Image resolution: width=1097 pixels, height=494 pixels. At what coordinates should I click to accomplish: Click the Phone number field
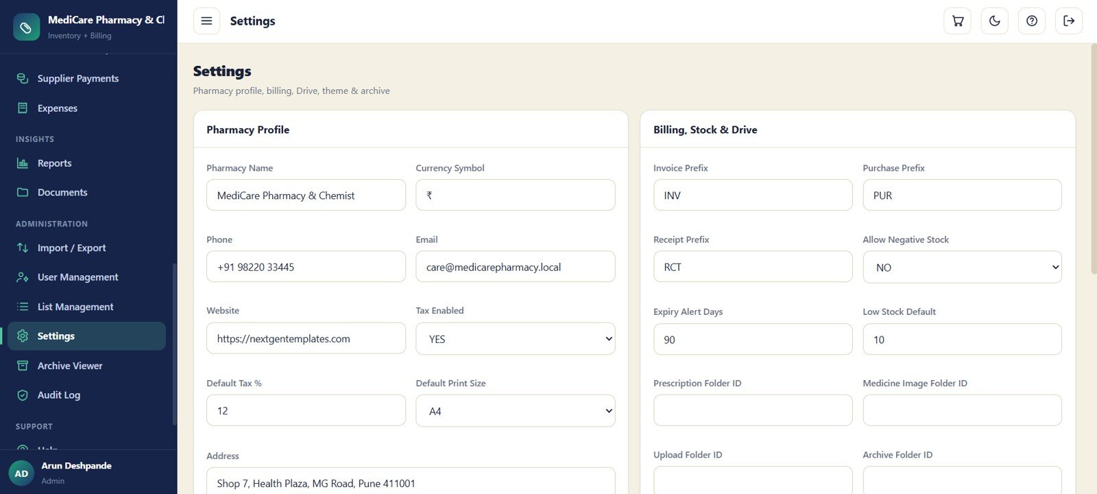[x=306, y=266]
